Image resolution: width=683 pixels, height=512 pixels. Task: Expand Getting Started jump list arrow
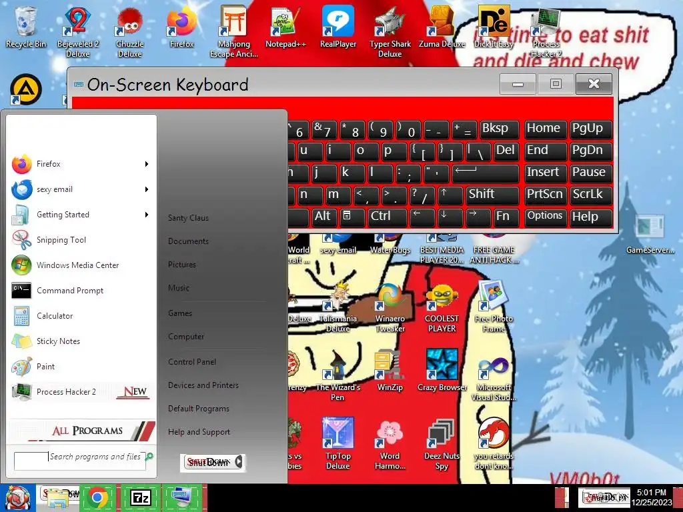(x=147, y=215)
